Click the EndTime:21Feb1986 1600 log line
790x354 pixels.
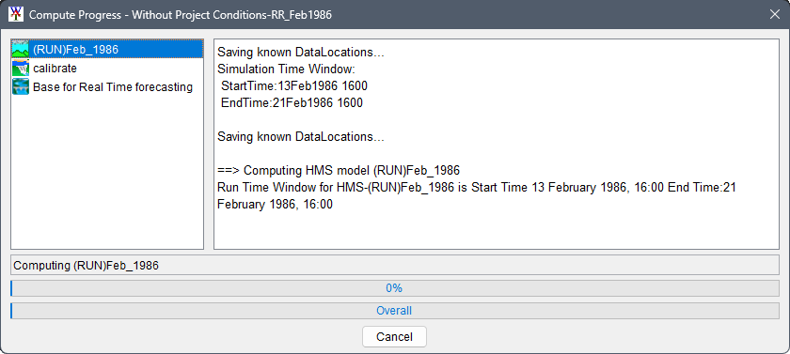(x=292, y=103)
